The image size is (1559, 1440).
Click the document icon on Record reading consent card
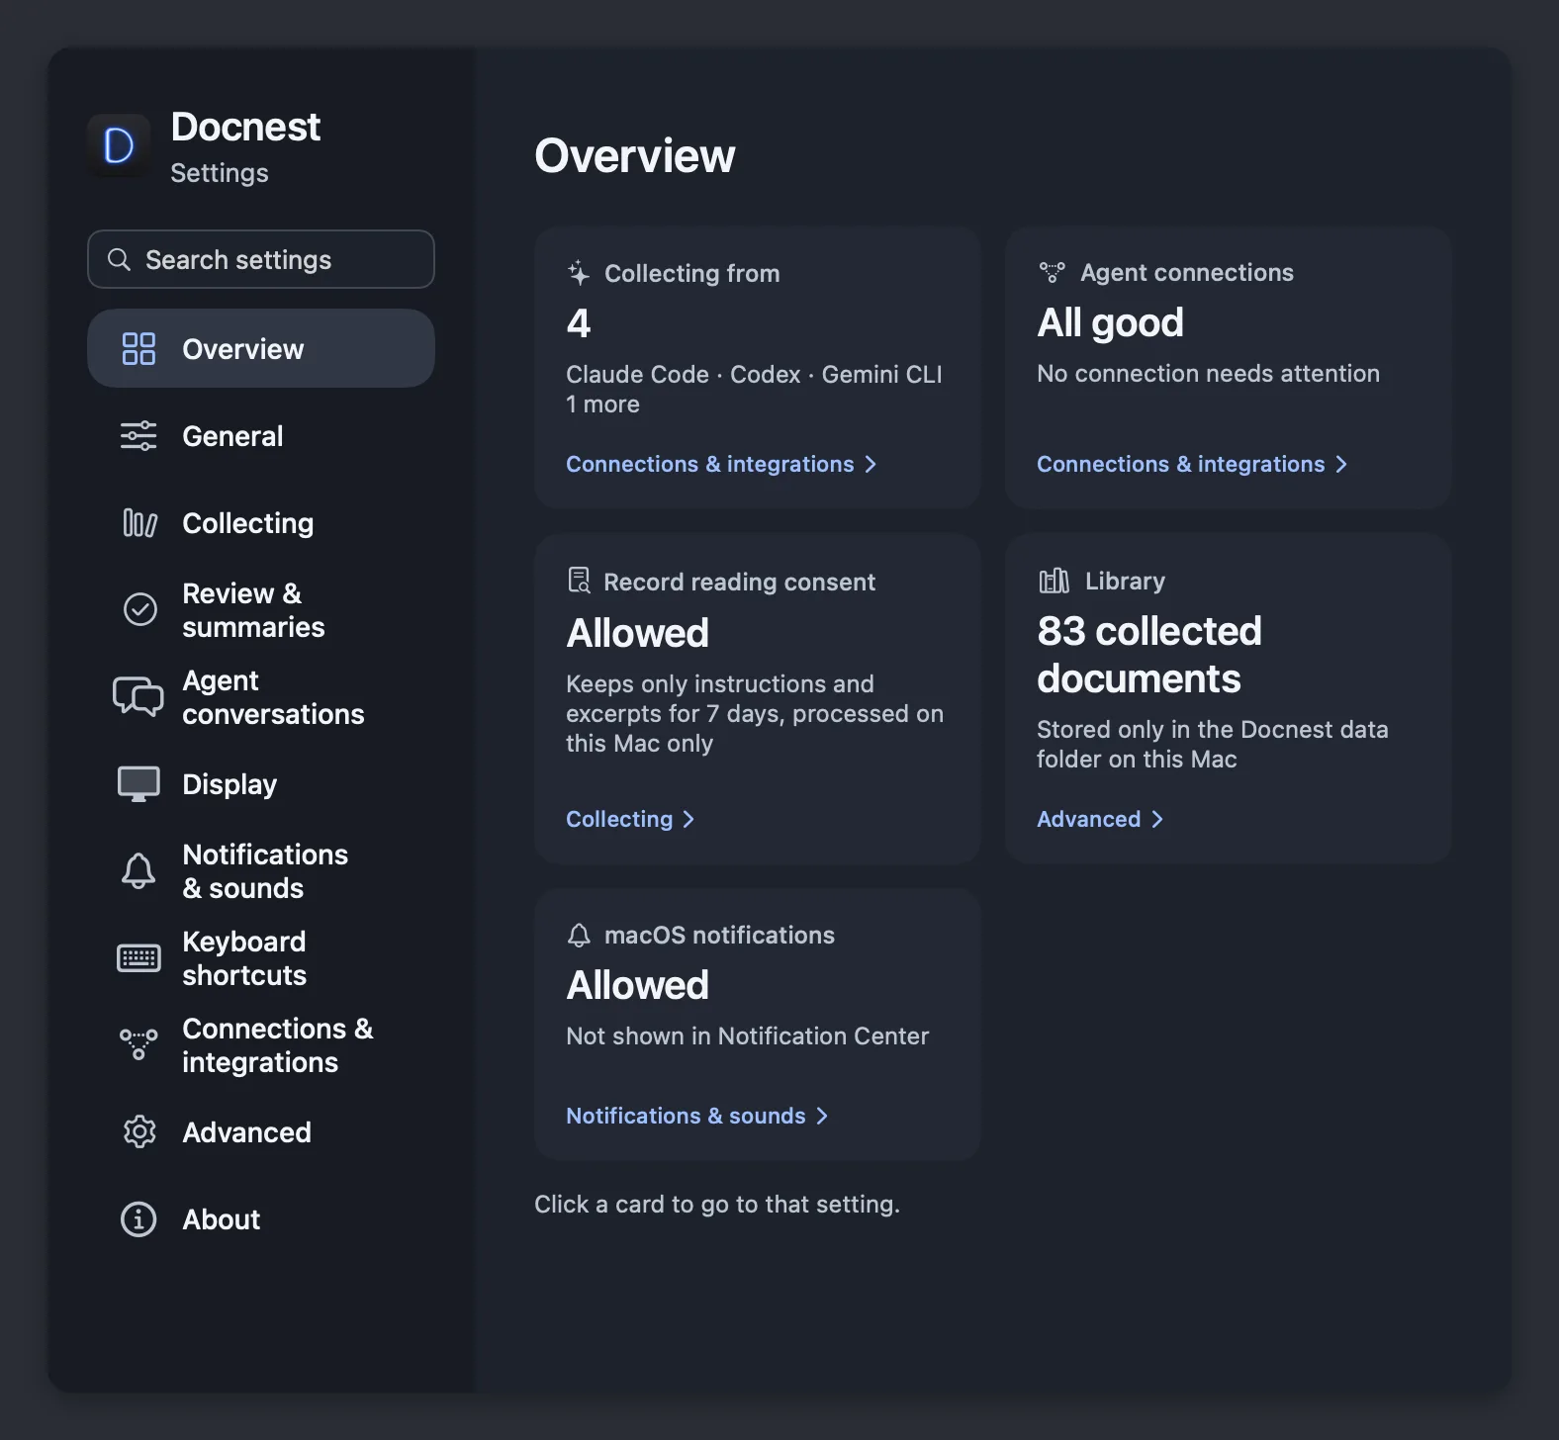[579, 581]
